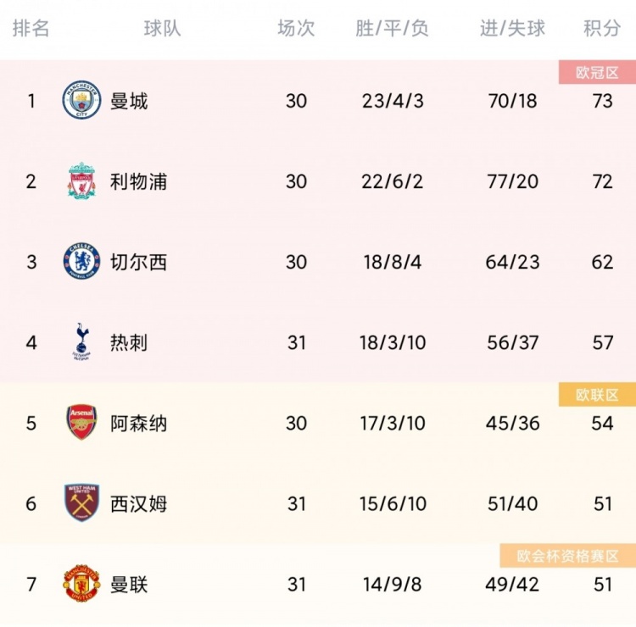
Task: Open the Manchester United club crest
Action: click(81, 583)
